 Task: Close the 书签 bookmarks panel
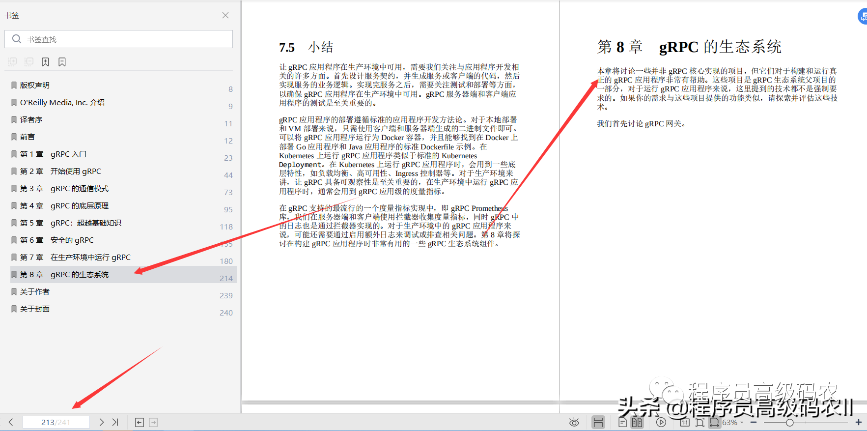225,15
